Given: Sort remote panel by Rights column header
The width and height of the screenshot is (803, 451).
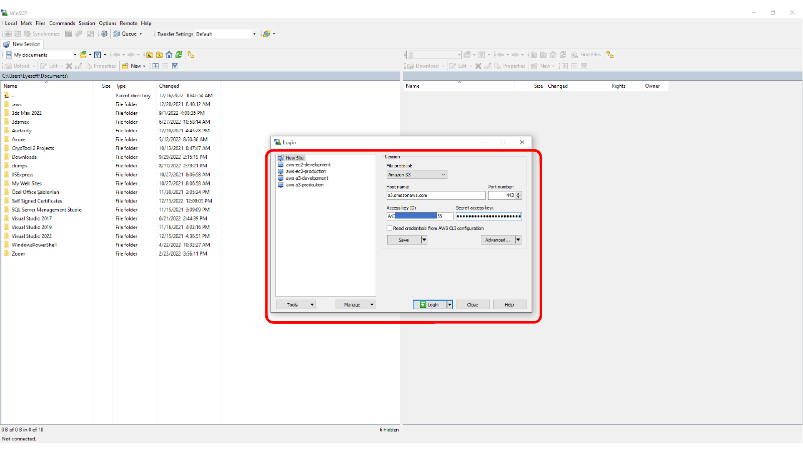Looking at the screenshot, I should (x=625, y=86).
